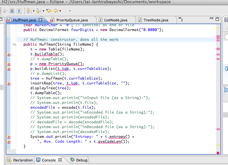The image size is (228, 165).
Task: Click '// decodedFile = decode(encodedFile);' comment
Action: 72,122
